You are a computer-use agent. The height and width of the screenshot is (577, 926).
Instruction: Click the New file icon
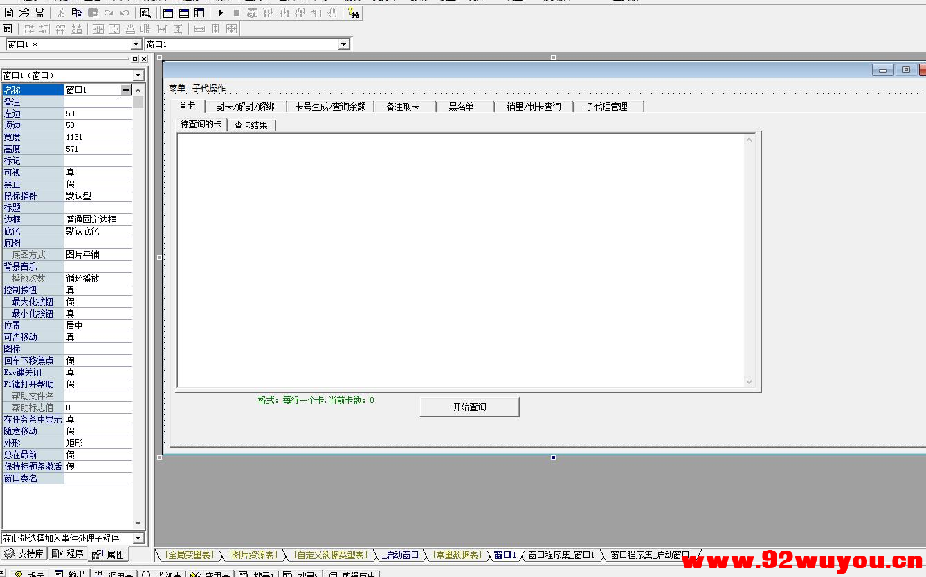pyautogui.click(x=9, y=12)
